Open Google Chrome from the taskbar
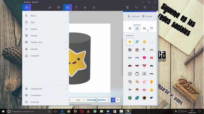204x114 pixels. coord(69,111)
